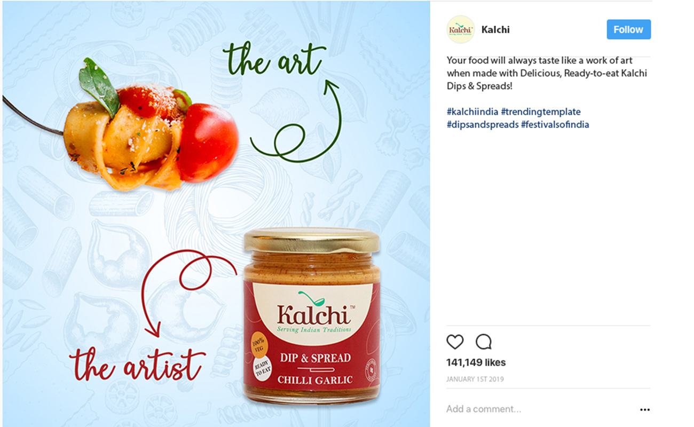Open the three-dot more options menu

point(645,410)
